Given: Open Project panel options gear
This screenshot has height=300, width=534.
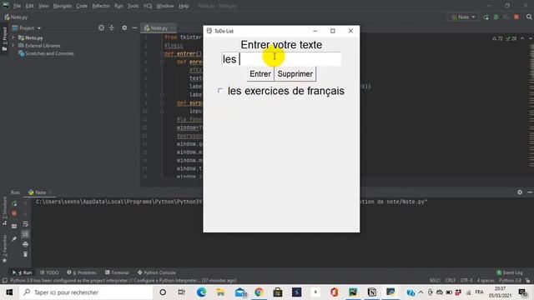Looking at the screenshot, I should pos(124,27).
